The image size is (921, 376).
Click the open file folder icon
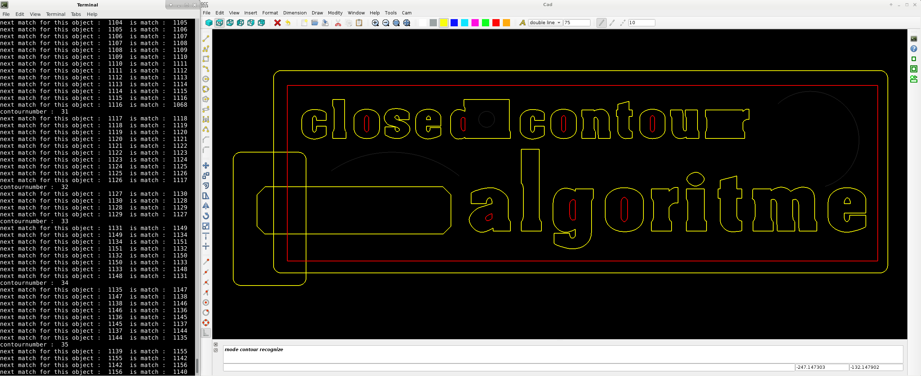pos(315,23)
